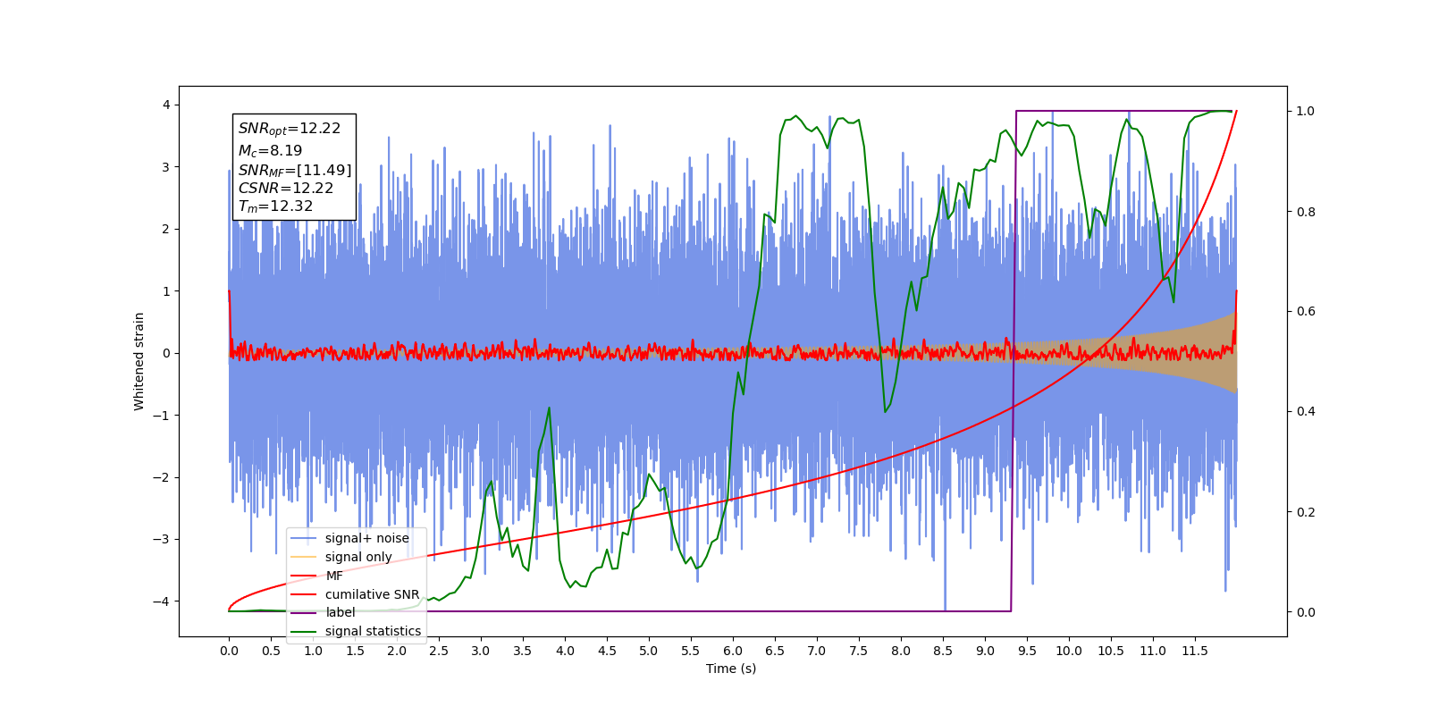Click the CSNR=12.22 annotation text
Image resolution: width=1430 pixels, height=715 pixels.
[x=286, y=188]
